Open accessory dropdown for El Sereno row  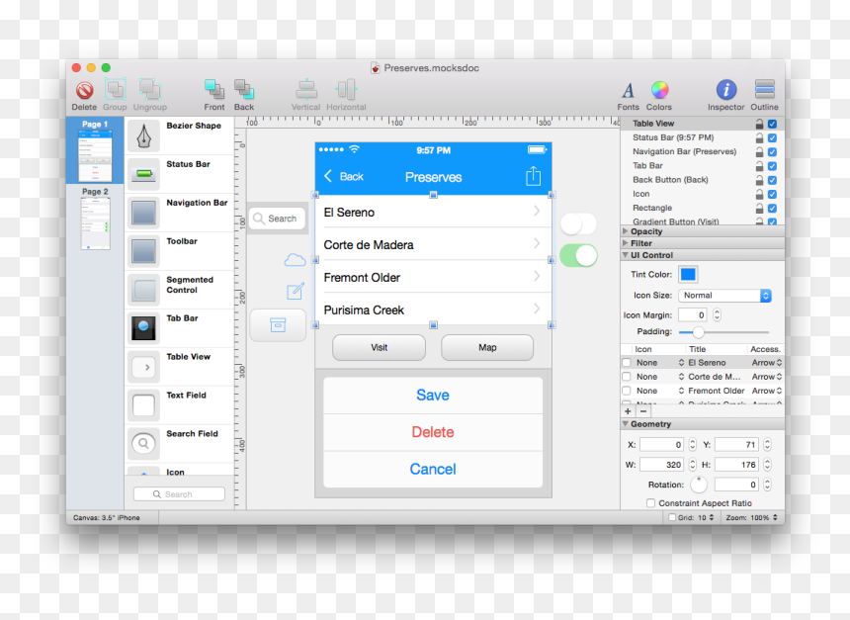[x=767, y=362]
